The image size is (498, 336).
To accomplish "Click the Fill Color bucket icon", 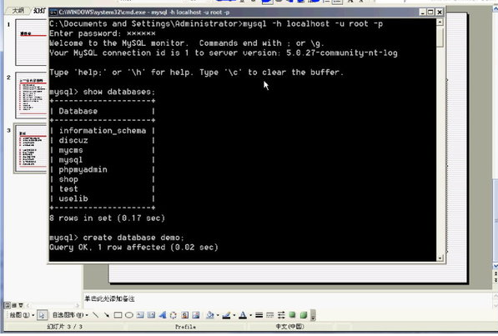I will pyautogui.click(x=210, y=315).
